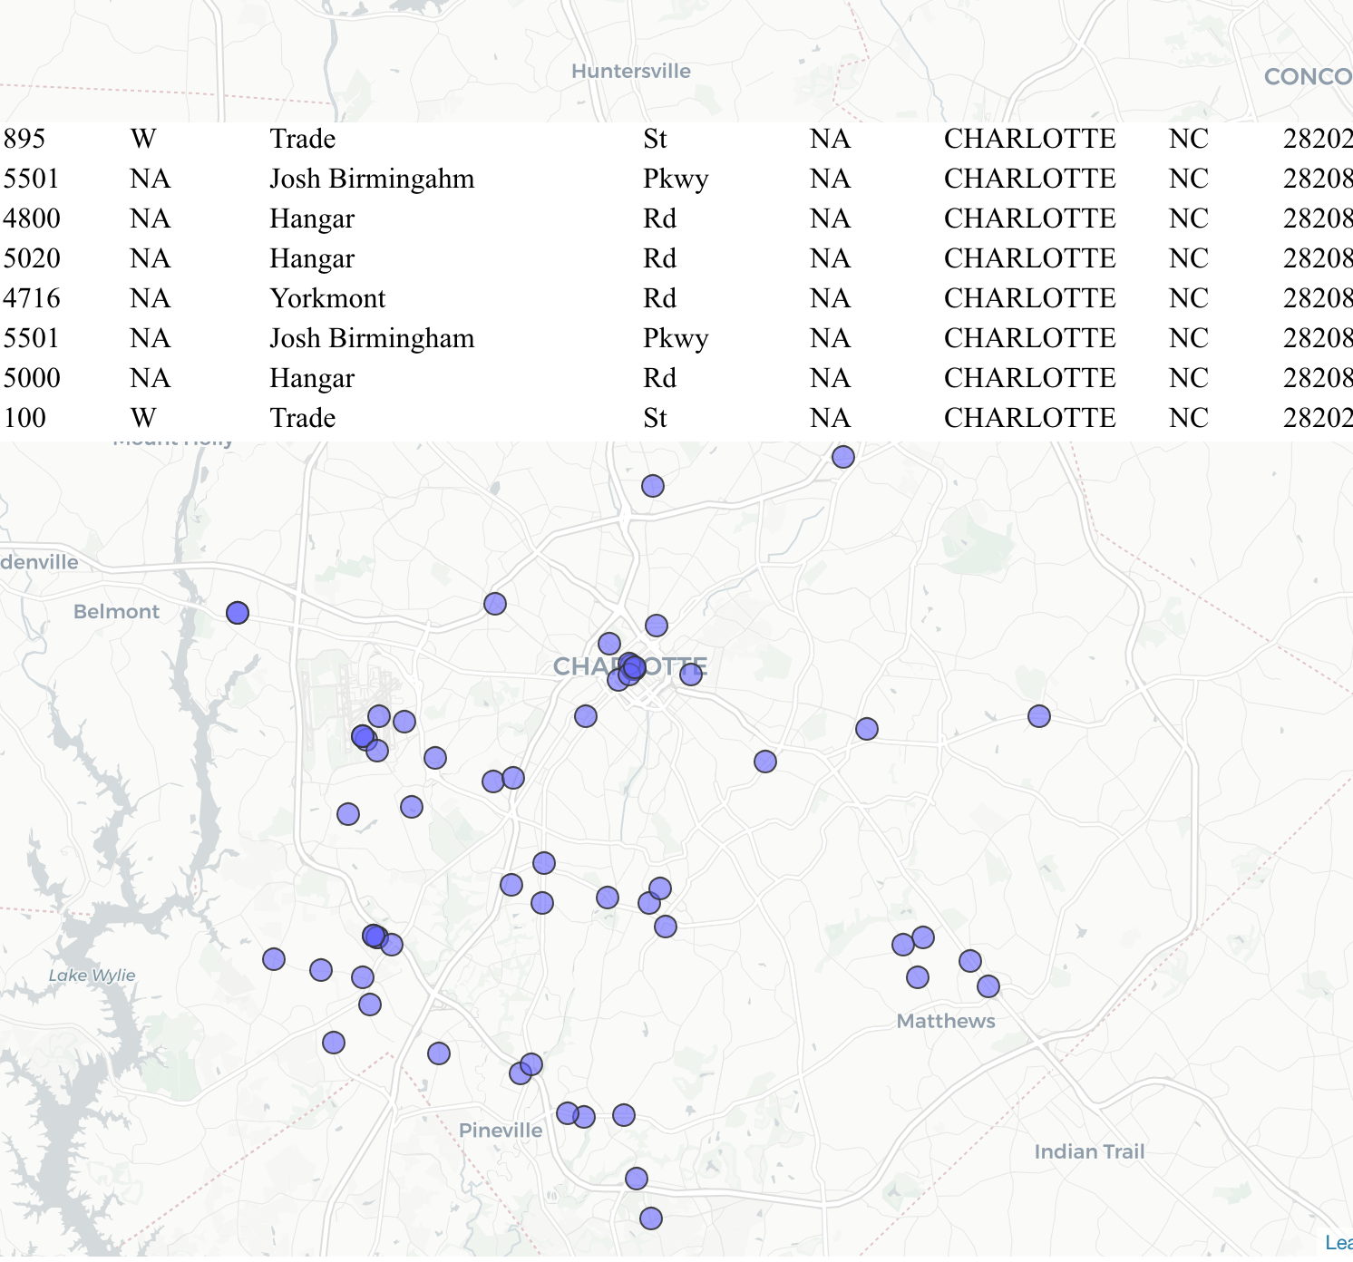1353x1262 pixels.
Task: Click the Pineville map label
Action: (501, 1131)
